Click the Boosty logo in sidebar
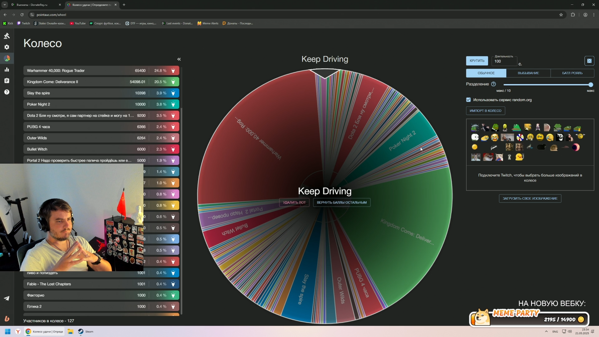 pos(7,319)
